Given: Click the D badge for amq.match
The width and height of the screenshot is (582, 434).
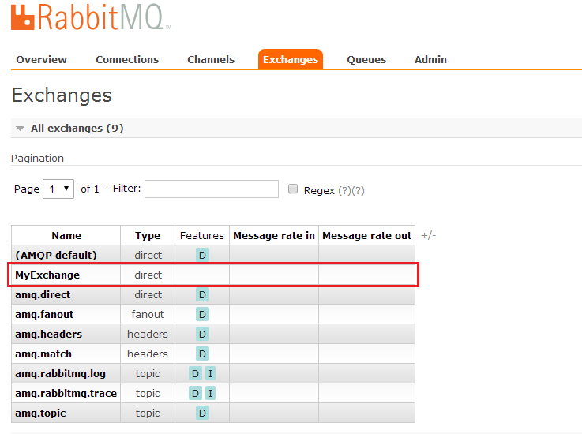Looking at the screenshot, I should (x=202, y=354).
